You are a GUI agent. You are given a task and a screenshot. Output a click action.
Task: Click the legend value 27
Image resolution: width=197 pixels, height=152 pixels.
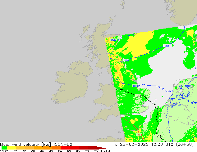[15, 151]
